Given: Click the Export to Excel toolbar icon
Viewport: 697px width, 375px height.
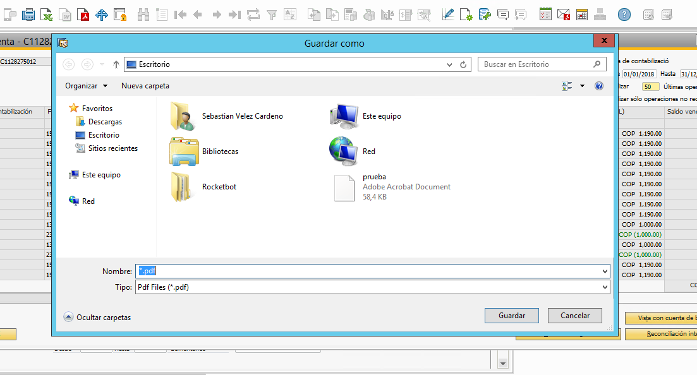Looking at the screenshot, I should click(x=47, y=15).
